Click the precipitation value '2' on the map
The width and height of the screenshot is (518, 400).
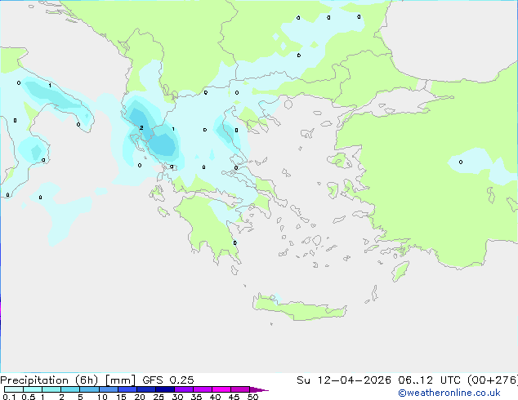141,127
